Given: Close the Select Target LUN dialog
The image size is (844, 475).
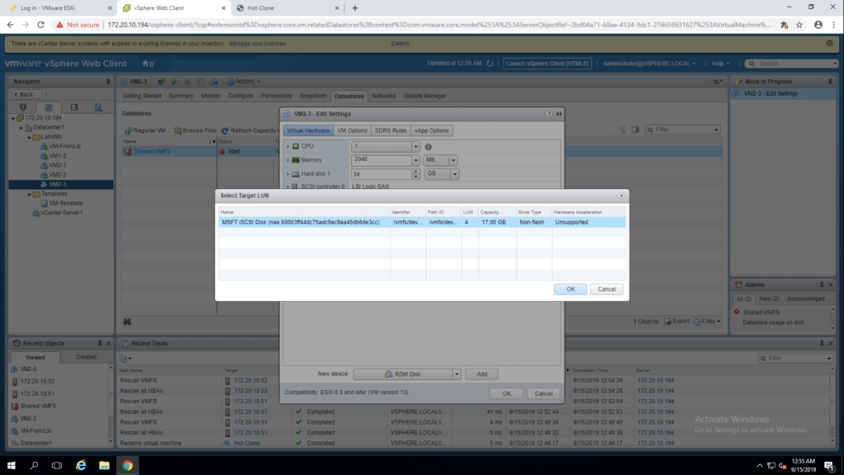Looking at the screenshot, I should click(x=621, y=195).
